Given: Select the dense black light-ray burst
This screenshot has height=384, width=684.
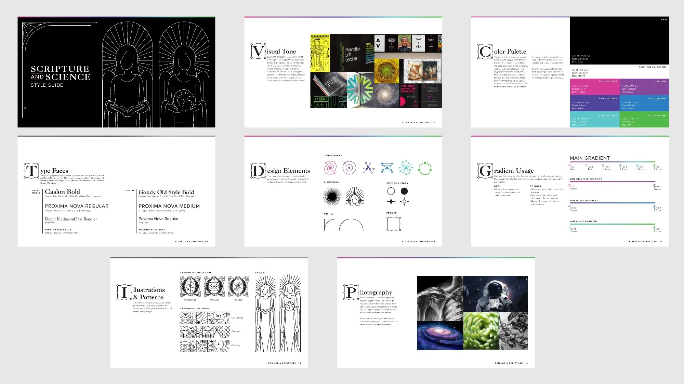Looking at the screenshot, I should click(332, 196).
